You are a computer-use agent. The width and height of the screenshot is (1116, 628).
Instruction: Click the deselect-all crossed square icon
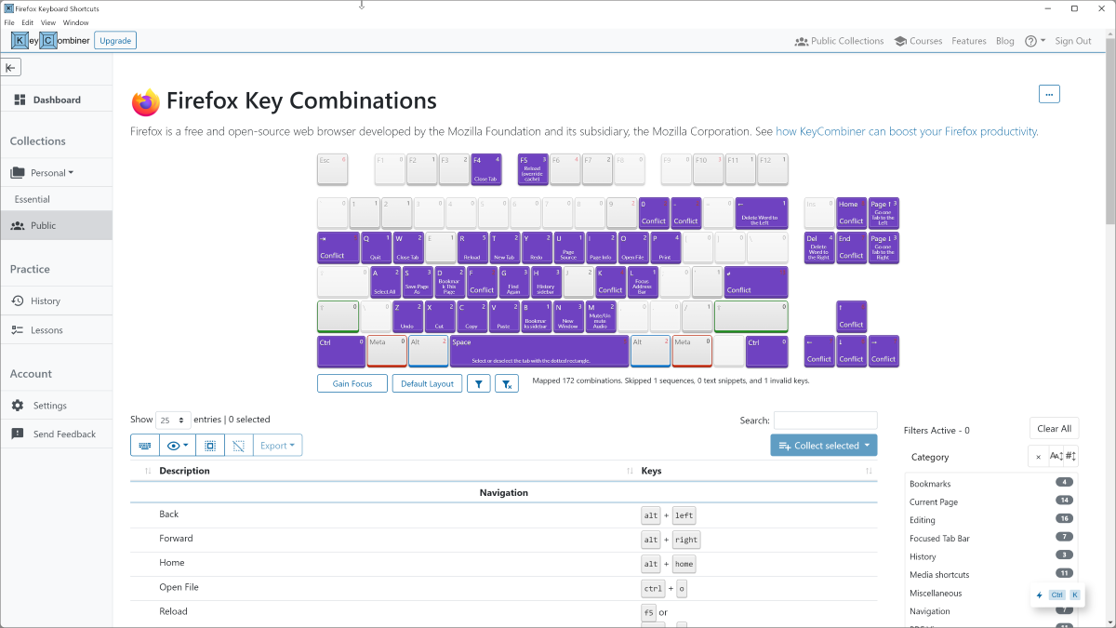click(239, 446)
